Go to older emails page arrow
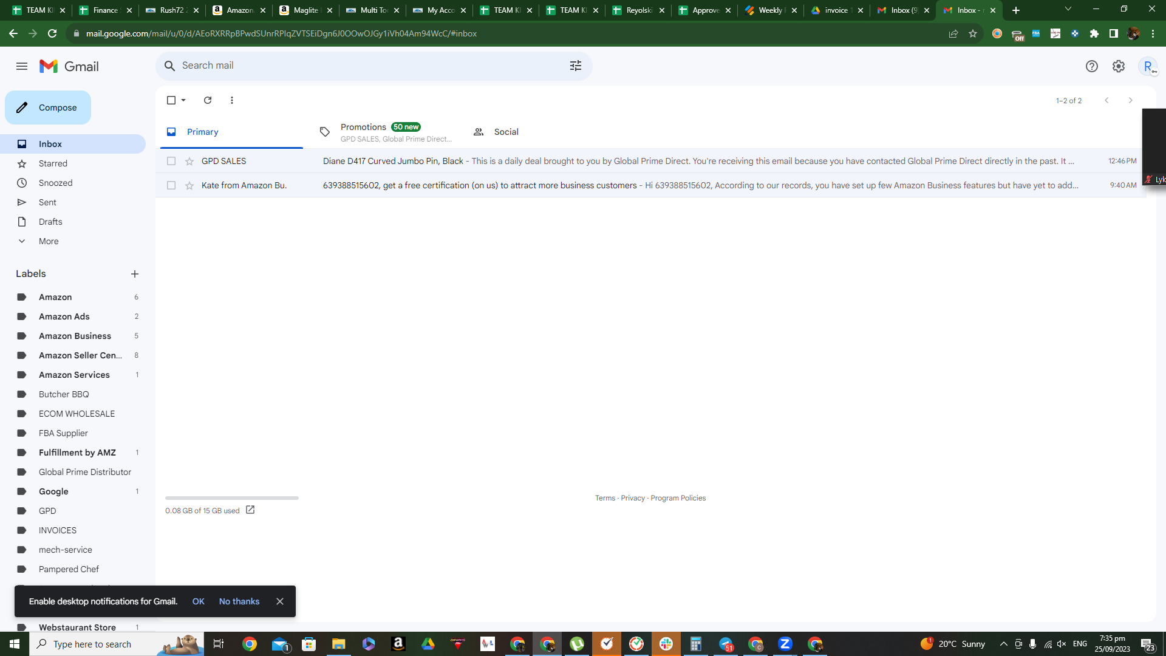This screenshot has width=1166, height=656. click(x=1130, y=100)
